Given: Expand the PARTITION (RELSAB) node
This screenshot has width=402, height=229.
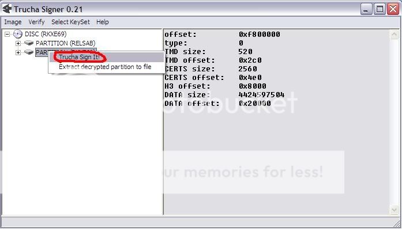Looking at the screenshot, I should 18,43.
